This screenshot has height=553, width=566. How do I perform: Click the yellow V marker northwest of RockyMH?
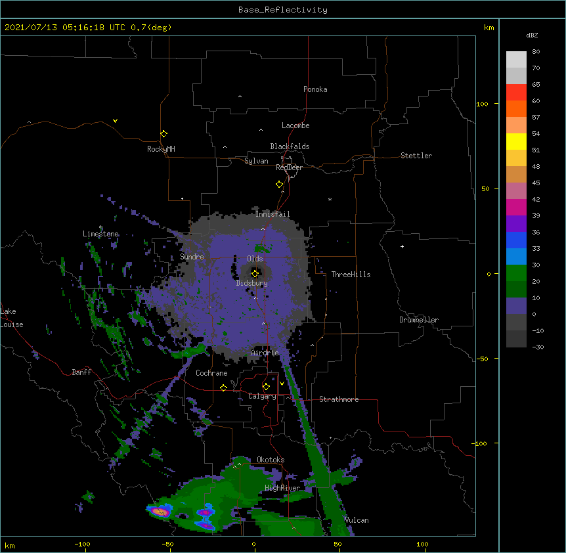point(115,121)
